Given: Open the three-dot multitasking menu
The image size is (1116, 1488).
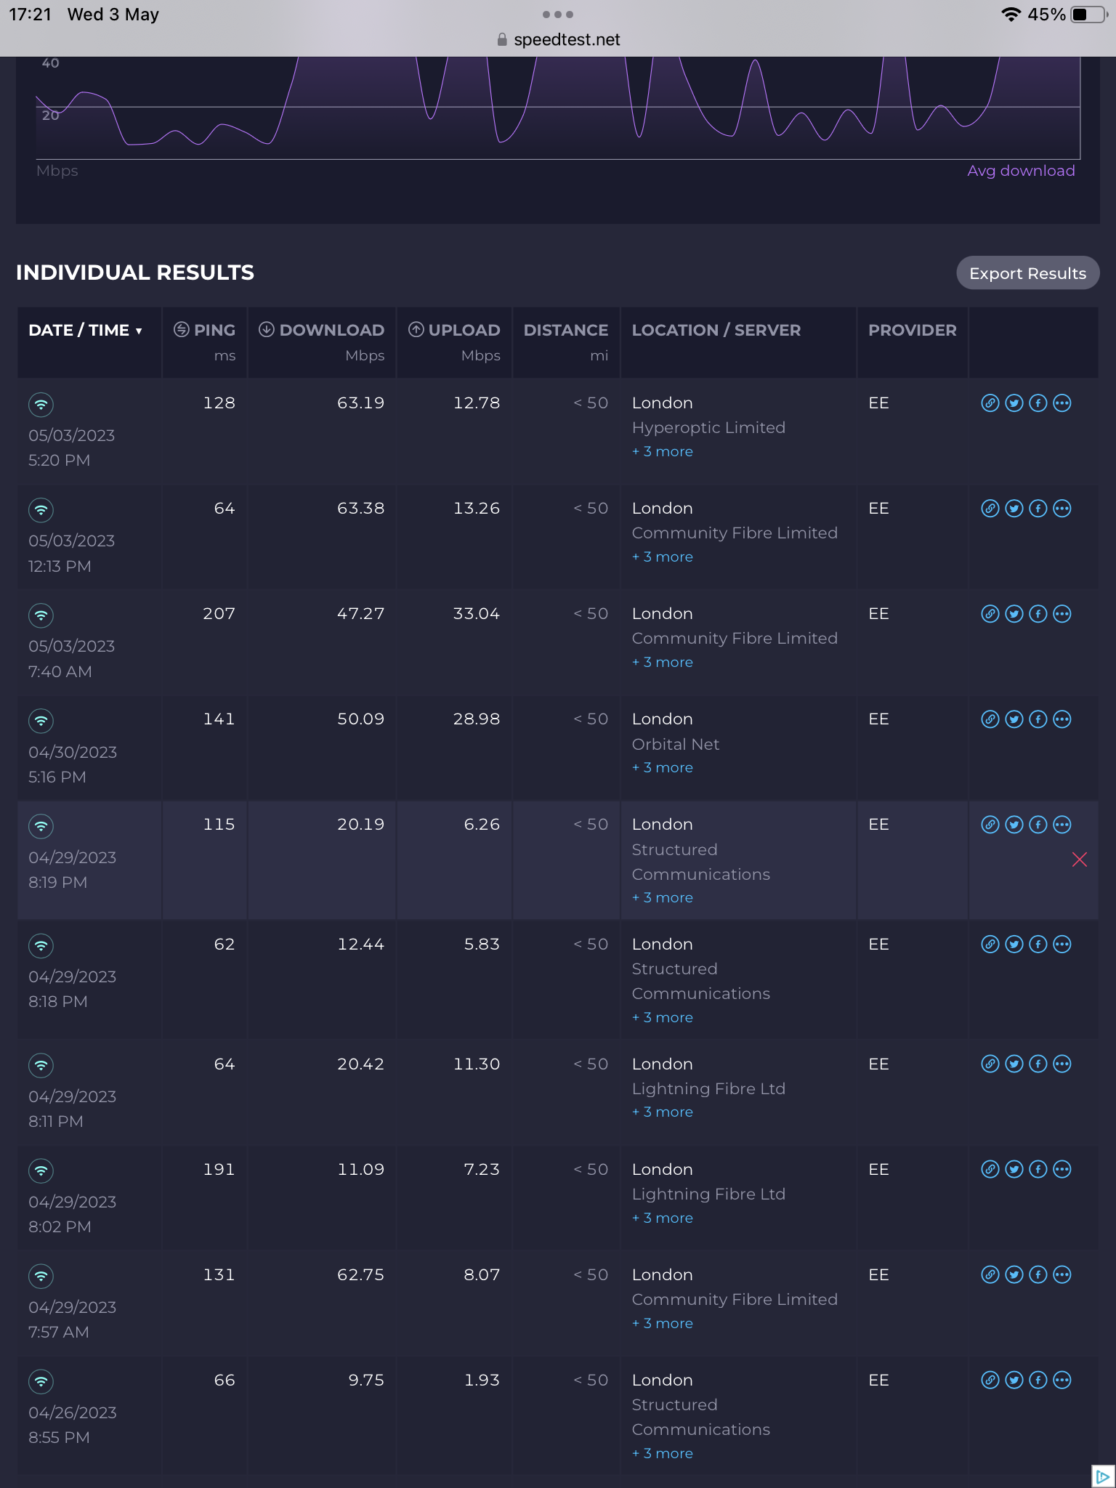Looking at the screenshot, I should (x=558, y=15).
